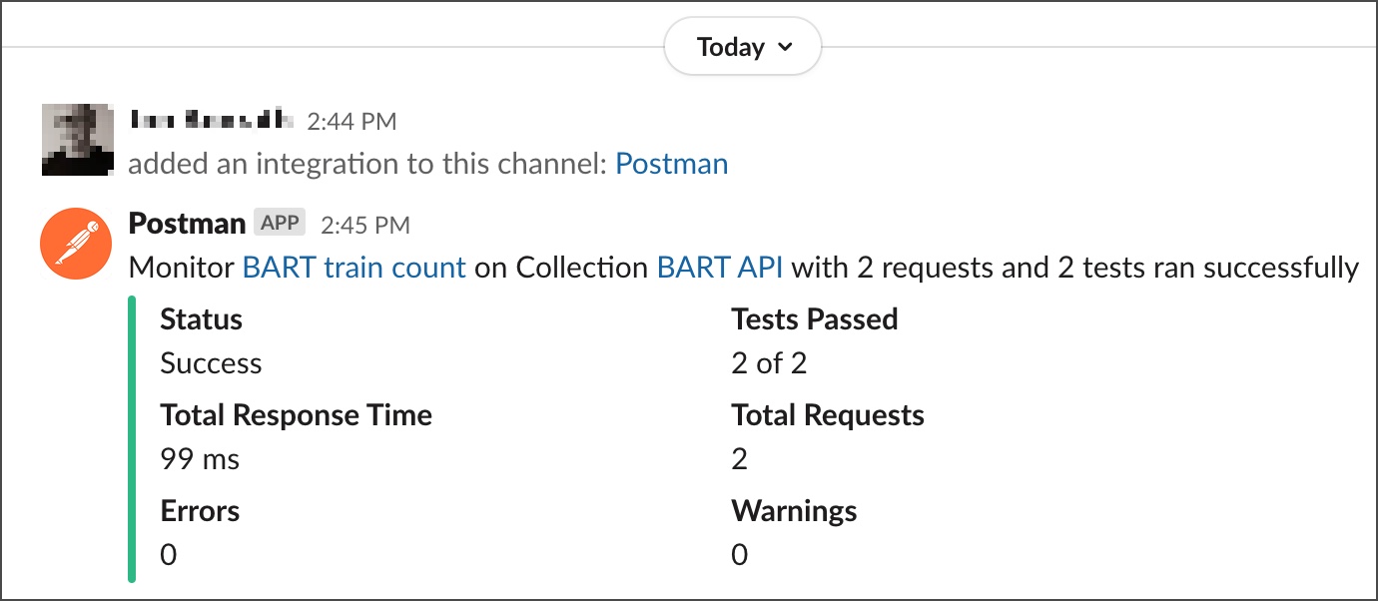Open the BART train count monitor link

click(354, 268)
